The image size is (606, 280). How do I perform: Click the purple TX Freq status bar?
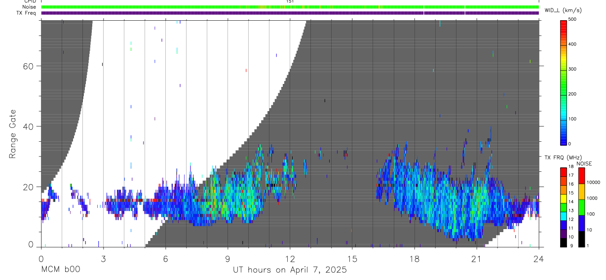click(x=290, y=13)
